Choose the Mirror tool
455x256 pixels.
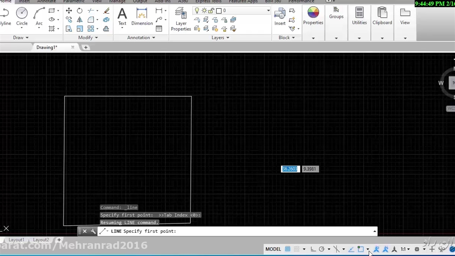80,20
